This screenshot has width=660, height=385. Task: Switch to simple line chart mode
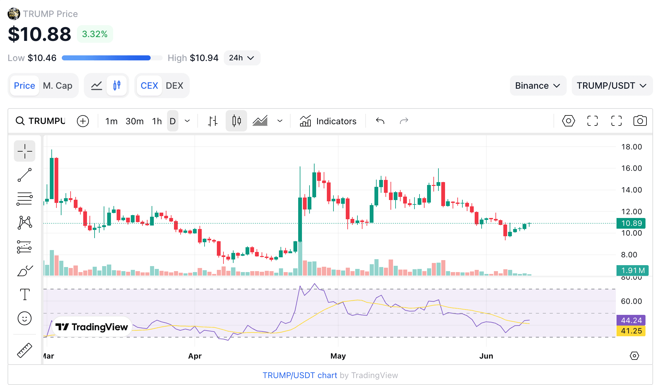point(96,86)
